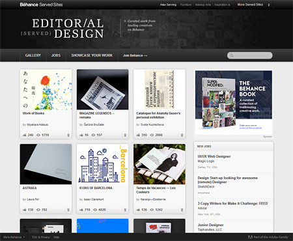
Task: Open the Showcase Your Work tab
Action: coord(92,55)
